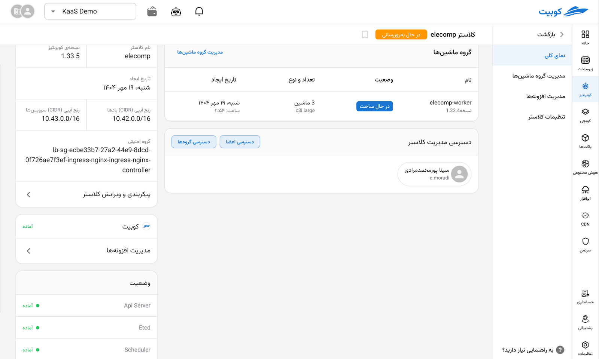Open پشتیبانی support sidebar icon
The image size is (599, 359).
click(x=585, y=322)
